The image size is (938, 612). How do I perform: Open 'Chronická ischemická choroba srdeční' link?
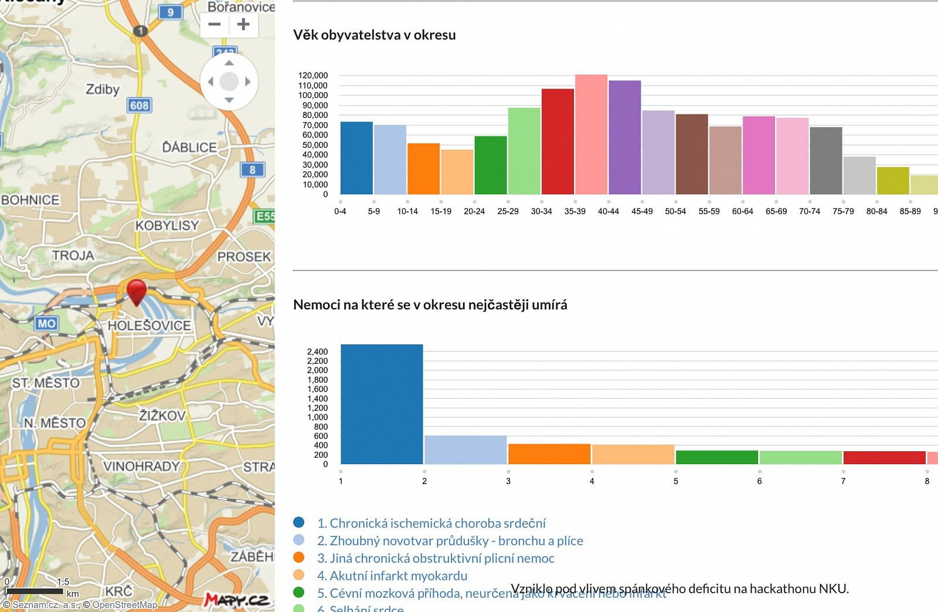pyautogui.click(x=432, y=523)
